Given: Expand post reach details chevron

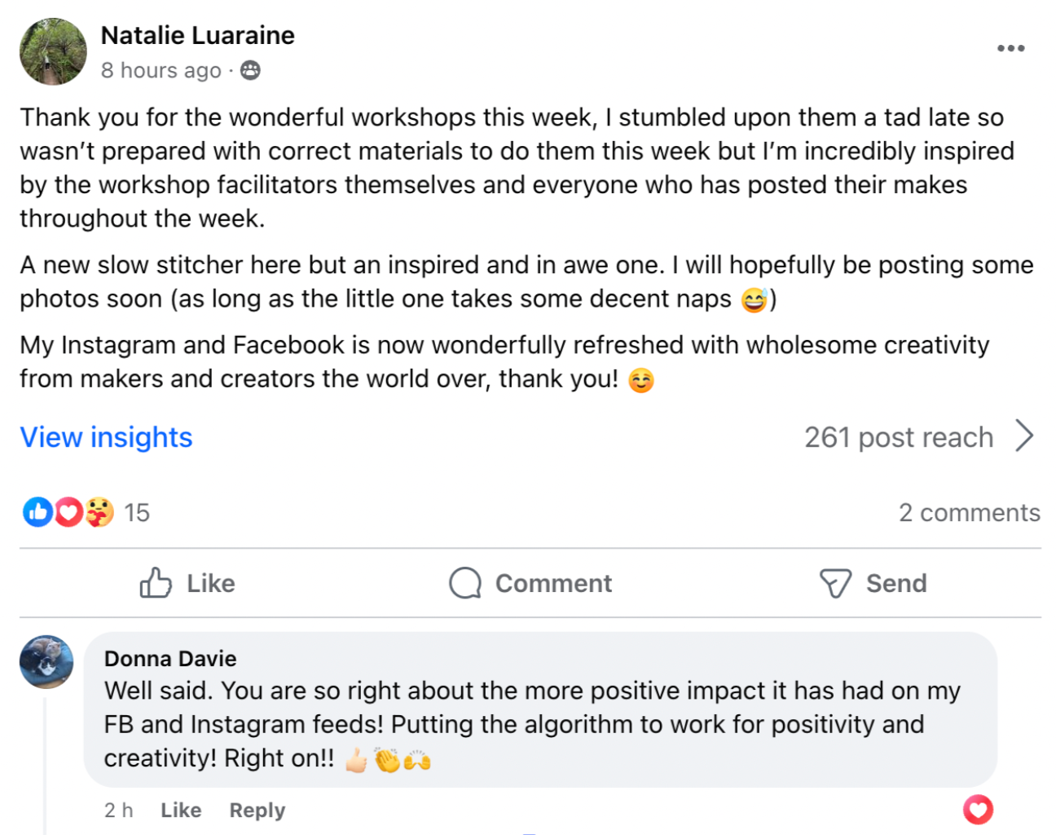Looking at the screenshot, I should (1025, 436).
